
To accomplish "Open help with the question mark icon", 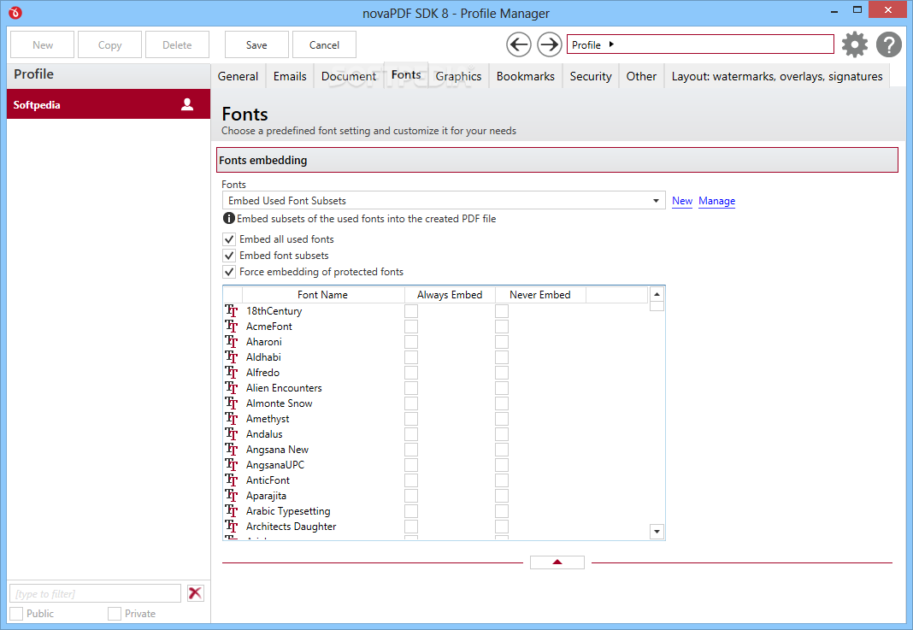I will pyautogui.click(x=888, y=44).
